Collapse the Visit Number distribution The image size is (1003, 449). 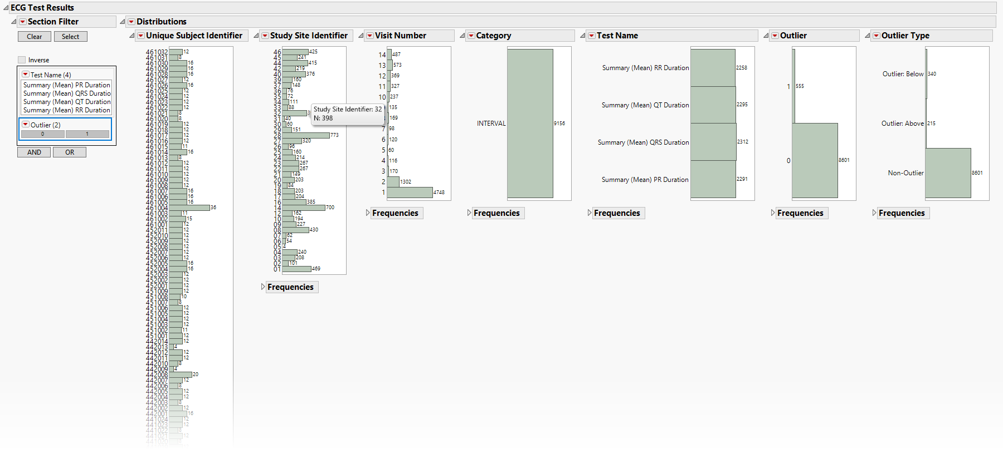[x=361, y=36]
